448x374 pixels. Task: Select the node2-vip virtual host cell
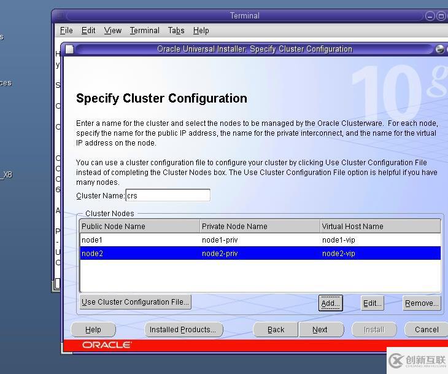pyautogui.click(x=380, y=254)
